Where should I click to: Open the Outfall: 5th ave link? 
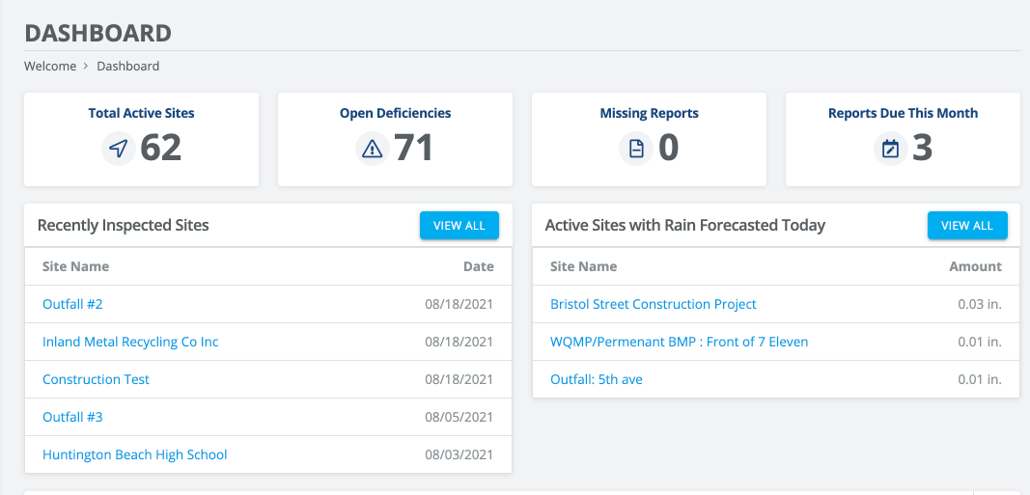click(x=597, y=379)
